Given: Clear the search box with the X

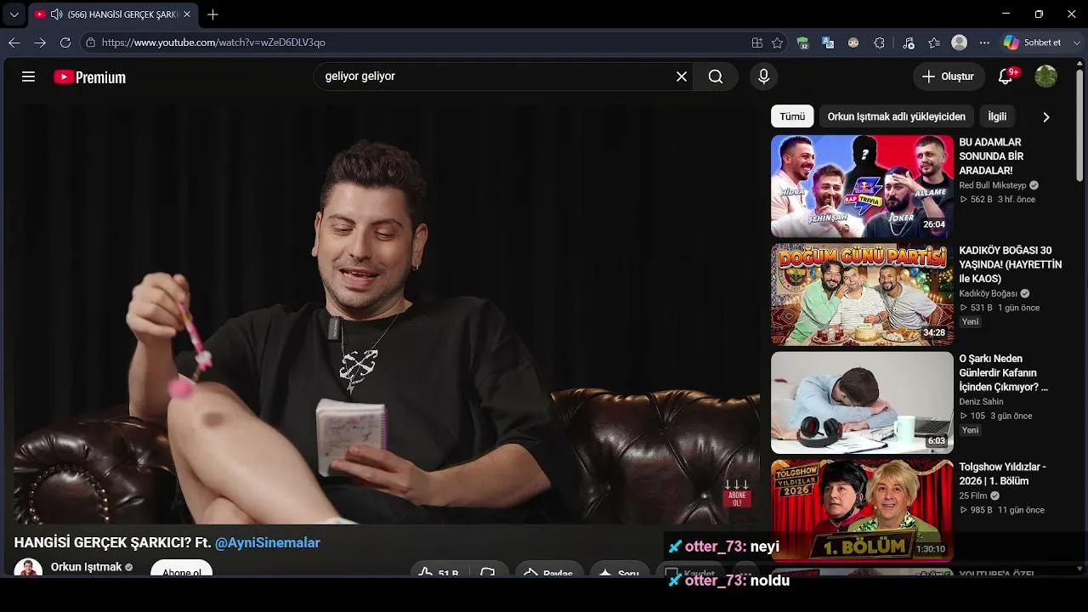Looking at the screenshot, I should pyautogui.click(x=682, y=76).
